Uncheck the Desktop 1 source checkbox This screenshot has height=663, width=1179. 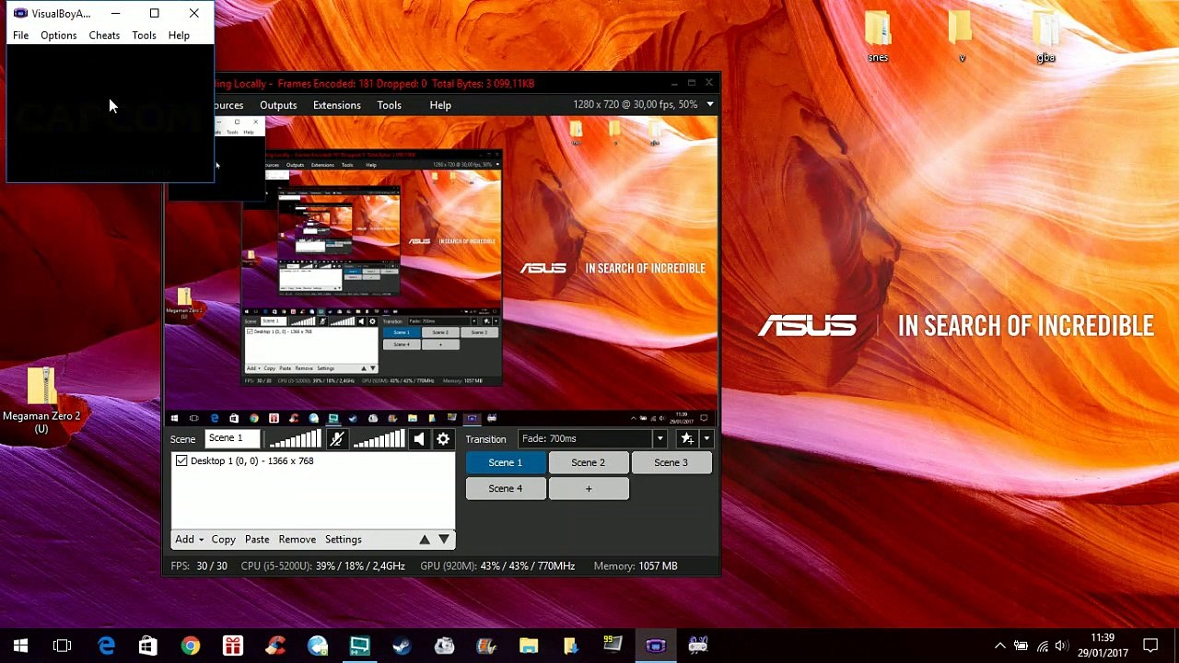tap(181, 460)
